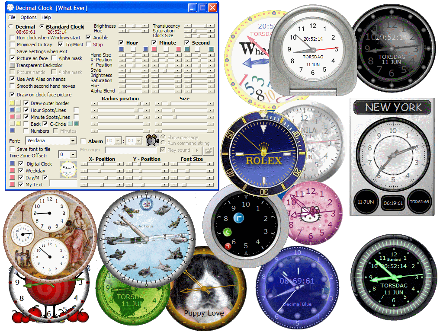Select the Decimal radio button
Image resolution: width=443 pixels, height=332 pixels.
point(11,27)
